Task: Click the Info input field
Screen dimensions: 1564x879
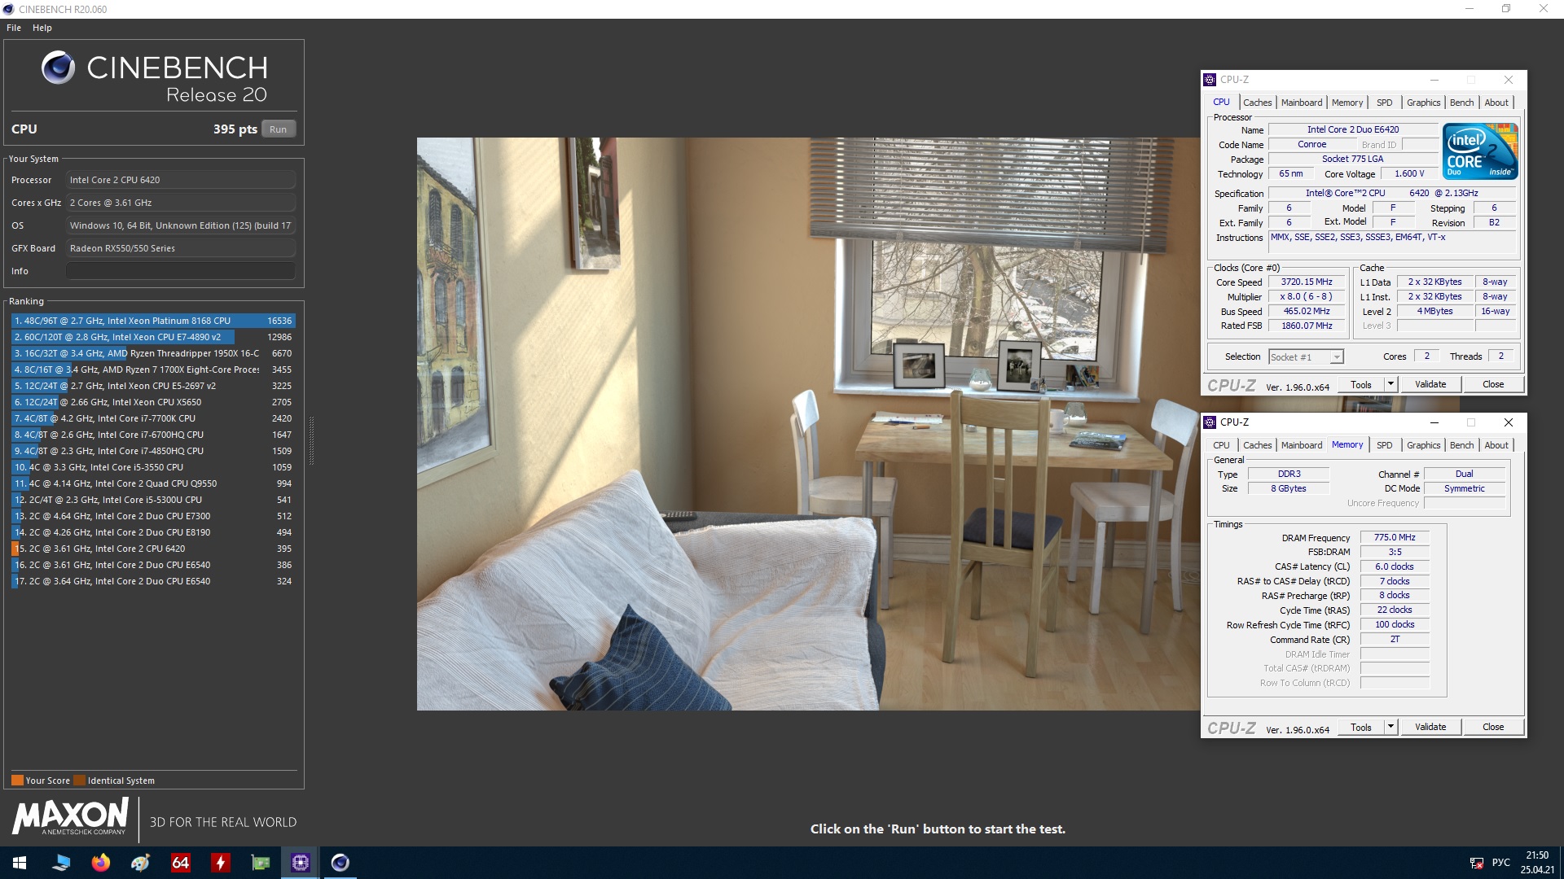Action: click(x=181, y=271)
